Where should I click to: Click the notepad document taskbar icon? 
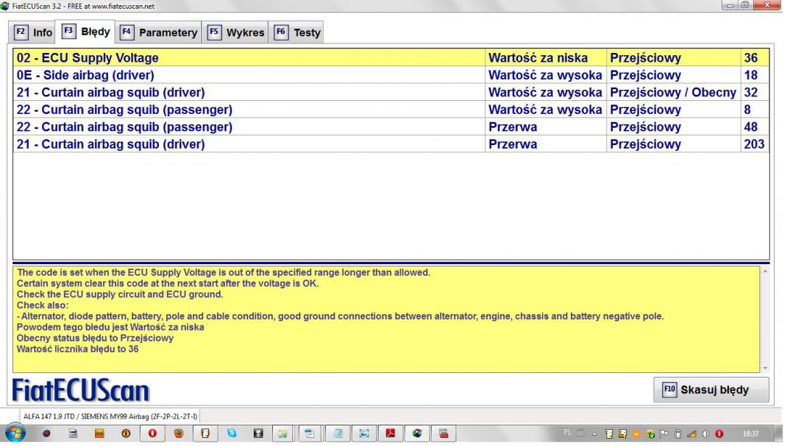[205, 433]
